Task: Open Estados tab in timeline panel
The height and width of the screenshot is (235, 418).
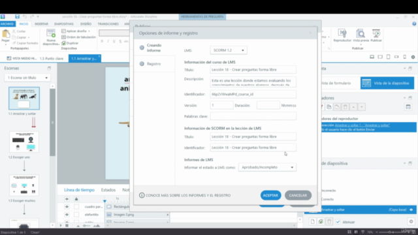Action: pyautogui.click(x=108, y=190)
